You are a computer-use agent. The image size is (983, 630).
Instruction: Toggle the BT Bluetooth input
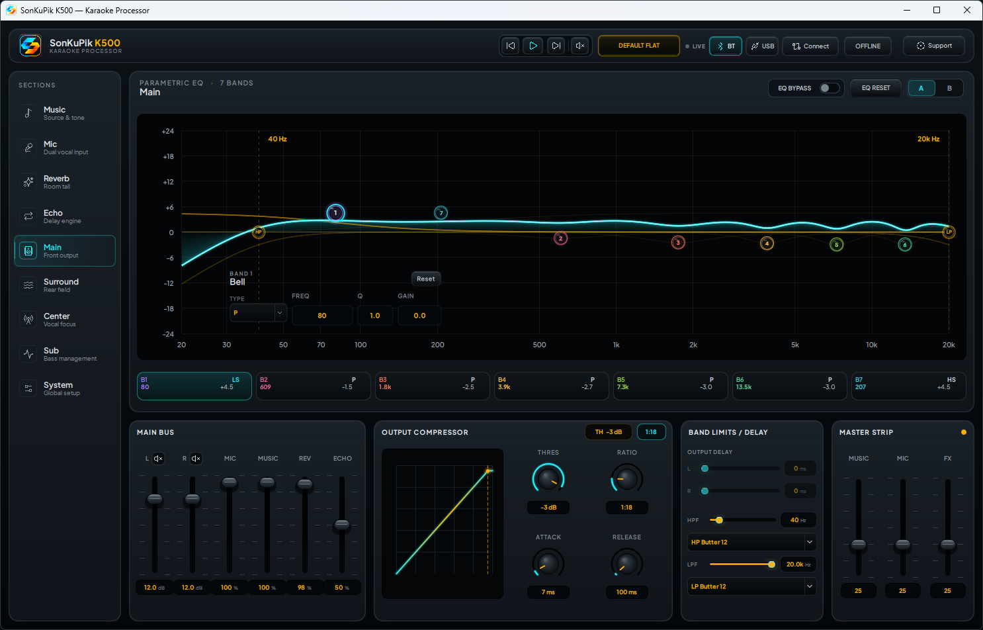coord(726,46)
